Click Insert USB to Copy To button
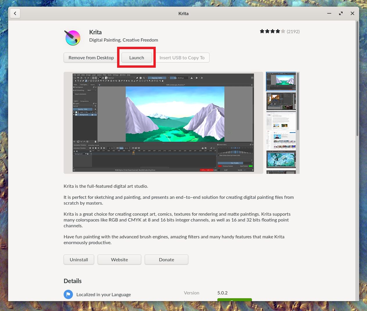This screenshot has width=367, height=311. (182, 58)
